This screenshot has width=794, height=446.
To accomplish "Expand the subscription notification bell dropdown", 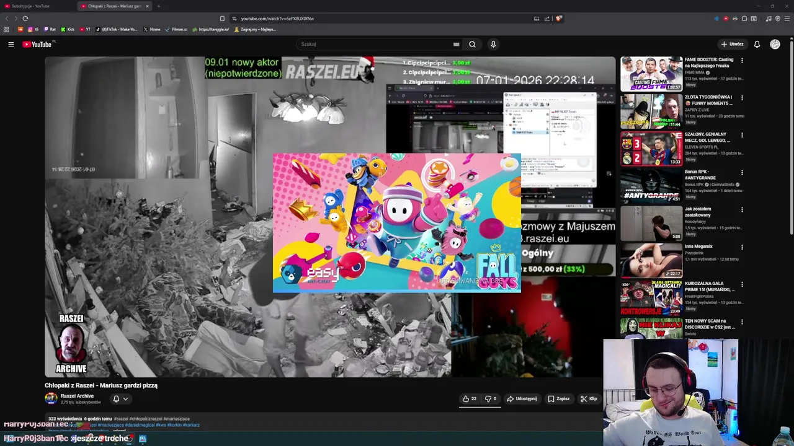I will click(x=120, y=399).
